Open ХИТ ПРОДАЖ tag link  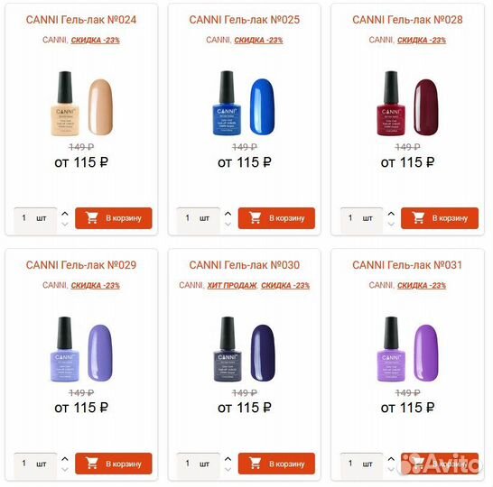[232, 285]
